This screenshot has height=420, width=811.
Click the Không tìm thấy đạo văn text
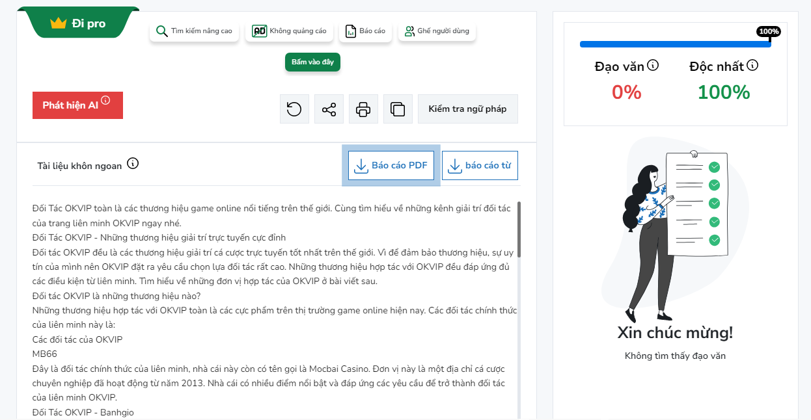point(675,356)
